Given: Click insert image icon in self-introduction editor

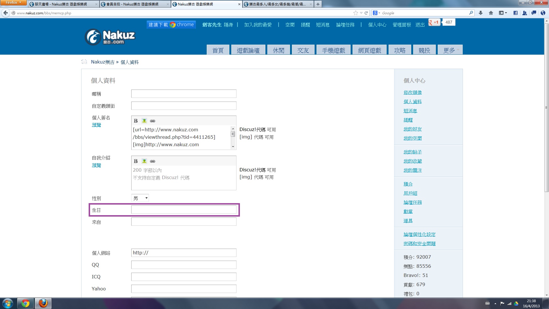Looking at the screenshot, I should [x=144, y=161].
